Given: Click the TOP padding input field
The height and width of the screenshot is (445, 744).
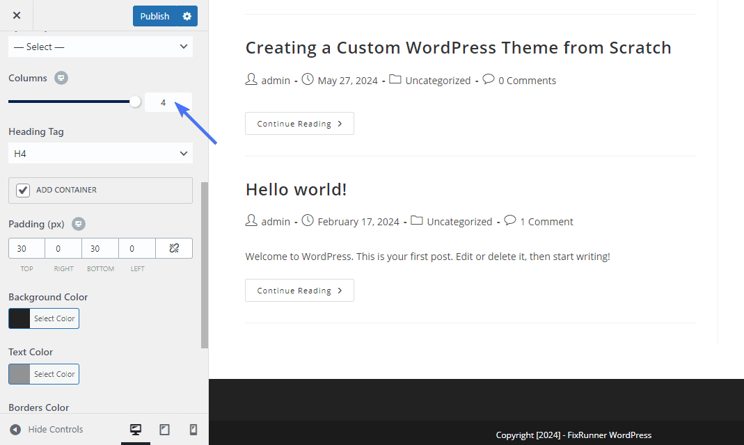Looking at the screenshot, I should tap(26, 248).
